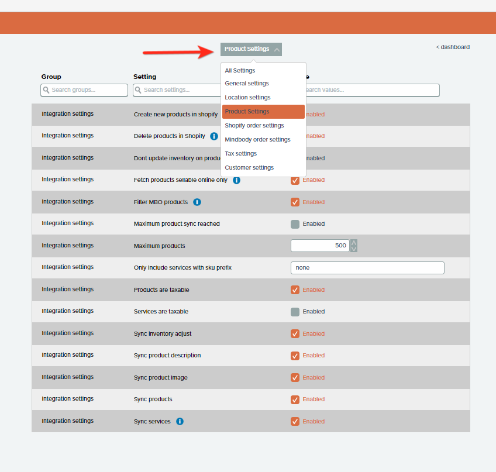Toggle the Maximum product sync reached checkbox
This screenshot has width=496, height=472.
[x=295, y=224]
